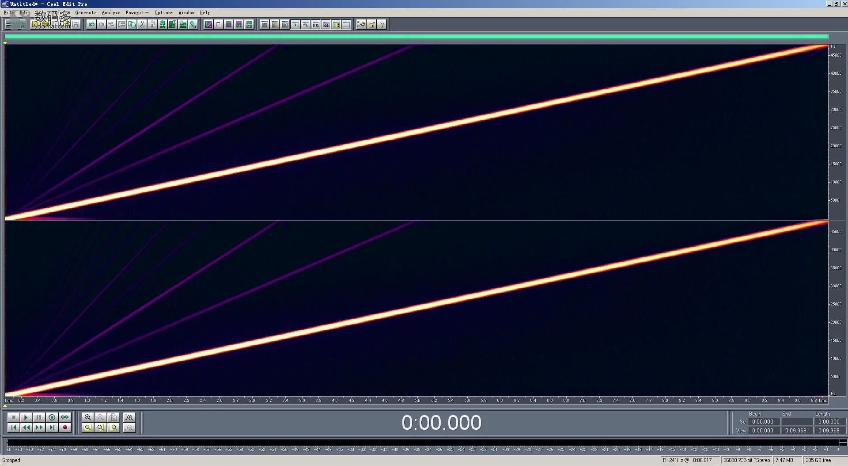The width and height of the screenshot is (848, 466).
Task: Open the Options menu
Action: tap(164, 12)
